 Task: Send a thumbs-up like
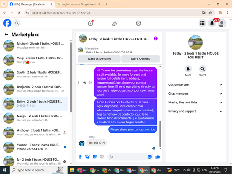[x=158, y=157]
